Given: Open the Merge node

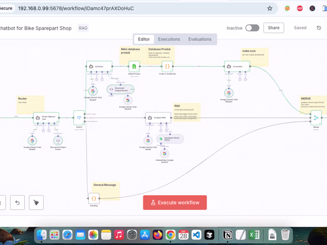Looking at the screenshot, I should tap(316, 117).
